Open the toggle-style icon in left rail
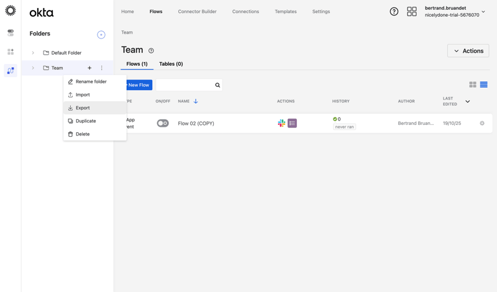Image resolution: width=497 pixels, height=292 pixels. pyautogui.click(x=11, y=33)
